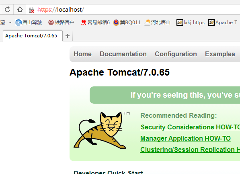The height and width of the screenshot is (174, 240).
Task: Open Documentation in Tomcat nav
Action: [x=123, y=54]
